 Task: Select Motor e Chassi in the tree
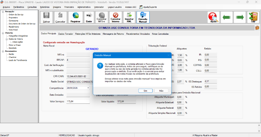[15, 45]
